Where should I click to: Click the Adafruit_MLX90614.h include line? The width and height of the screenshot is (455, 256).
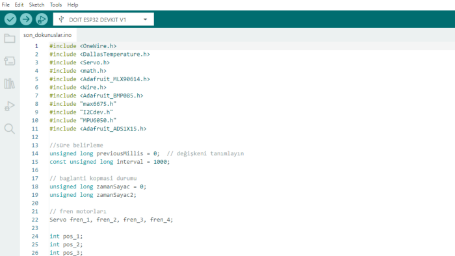(x=99, y=79)
